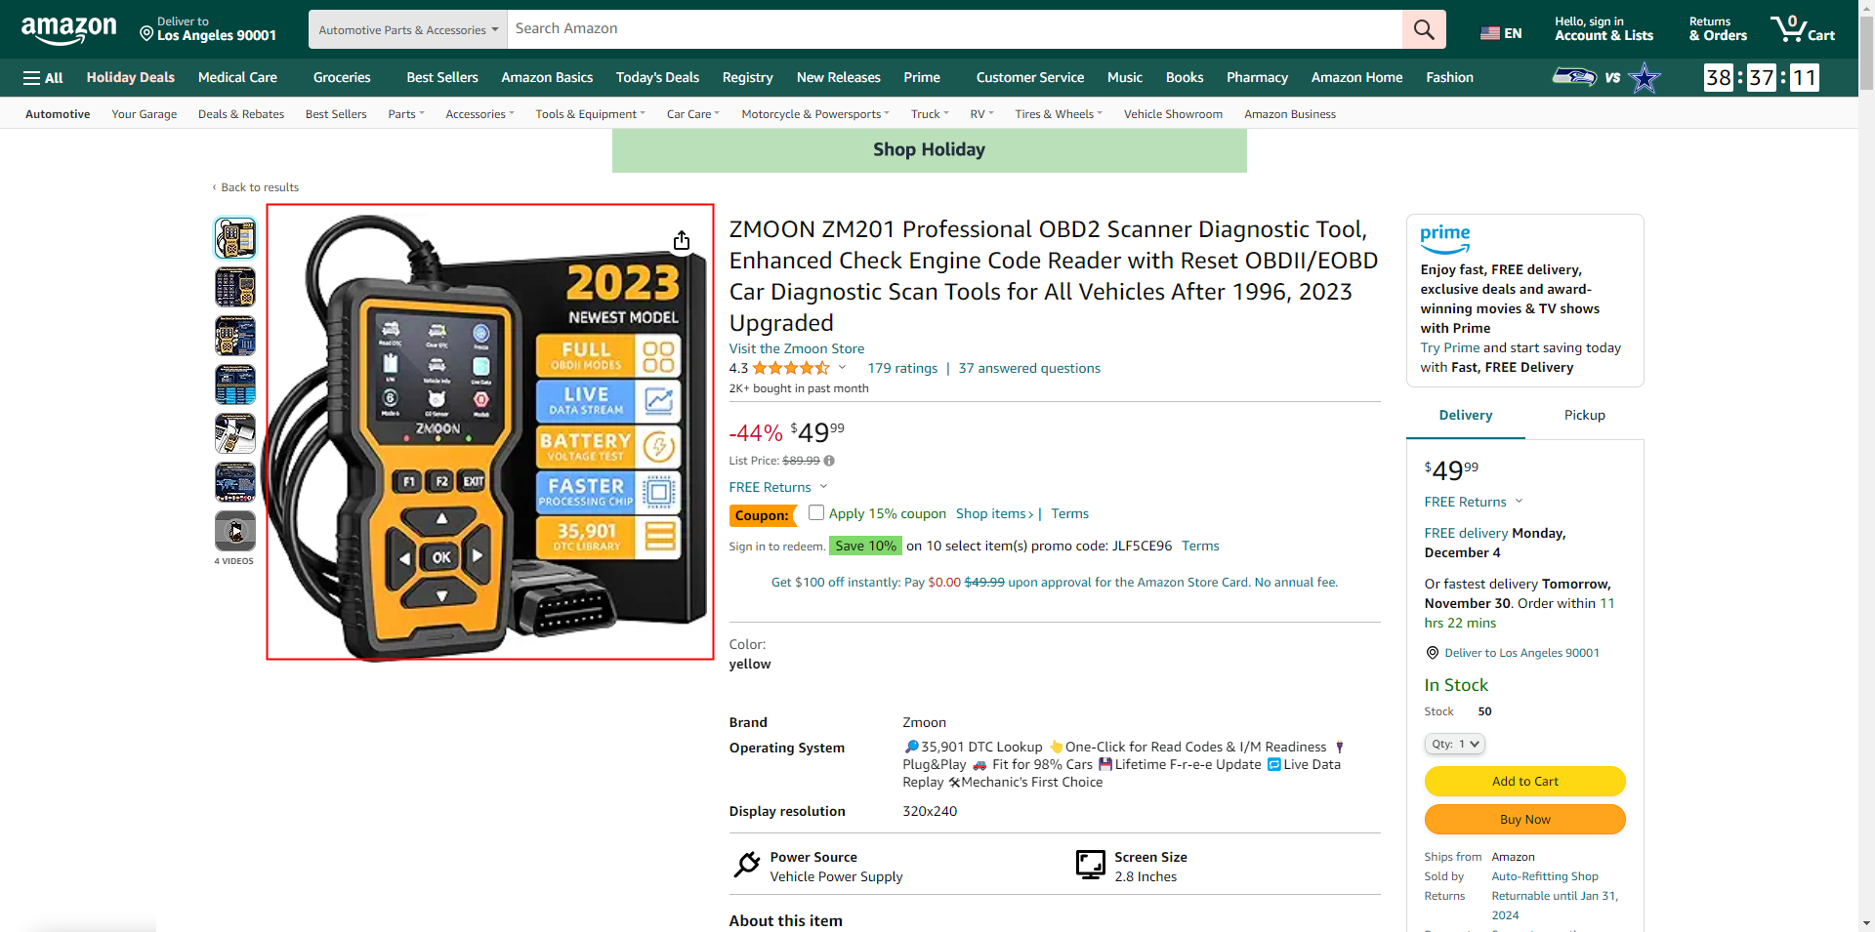Click the page vertical scrollbar
Image resolution: width=1875 pixels, height=932 pixels.
[x=1866, y=466]
